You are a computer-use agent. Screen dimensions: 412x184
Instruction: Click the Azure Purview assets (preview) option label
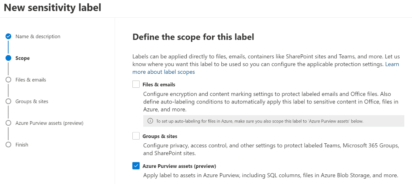179,166
